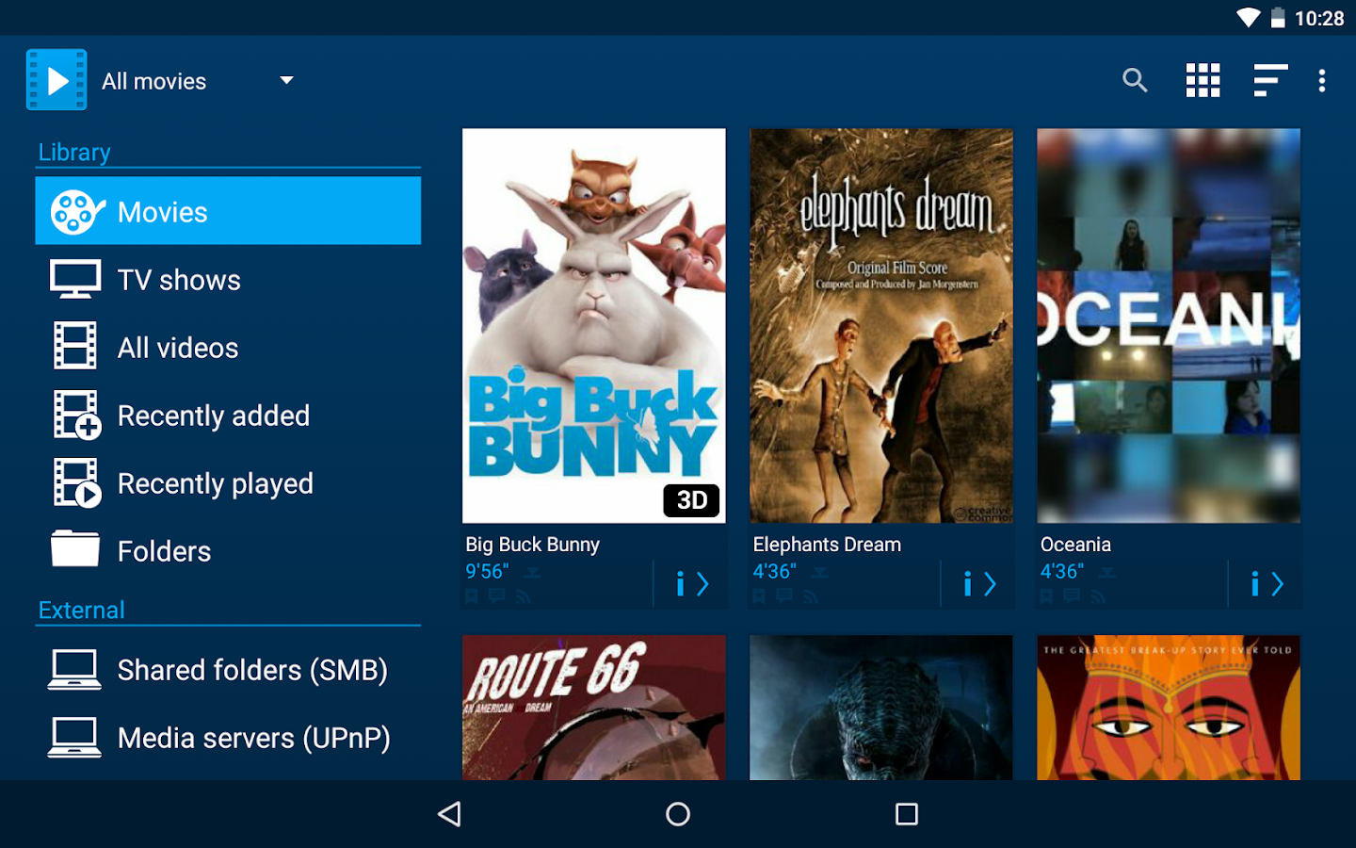
Task: Expand the All movies dropdown
Action: [x=198, y=80]
